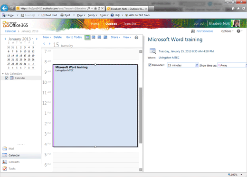Open the Team Site tab
The image size is (247, 177).
[130, 24]
